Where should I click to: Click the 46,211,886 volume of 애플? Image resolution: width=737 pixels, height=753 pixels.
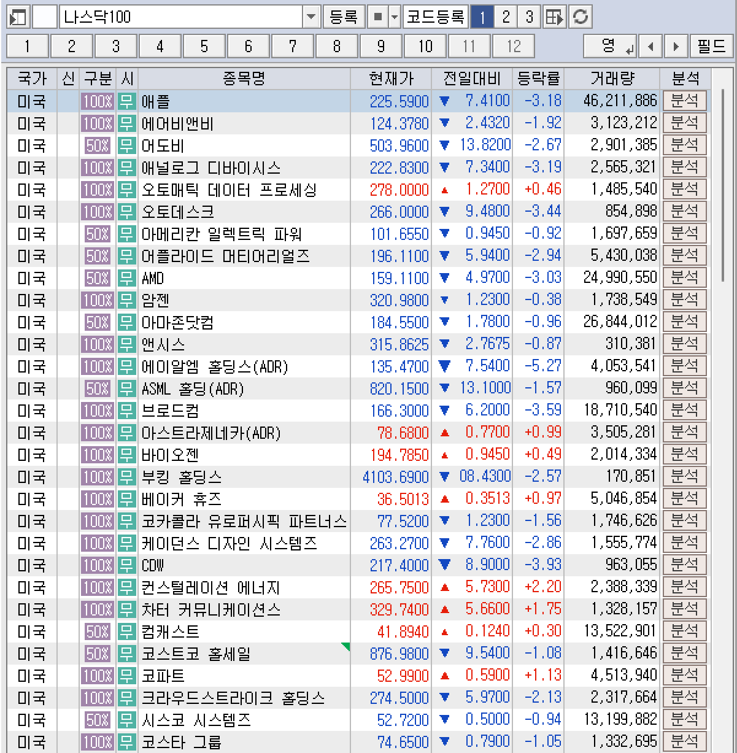coord(620,101)
